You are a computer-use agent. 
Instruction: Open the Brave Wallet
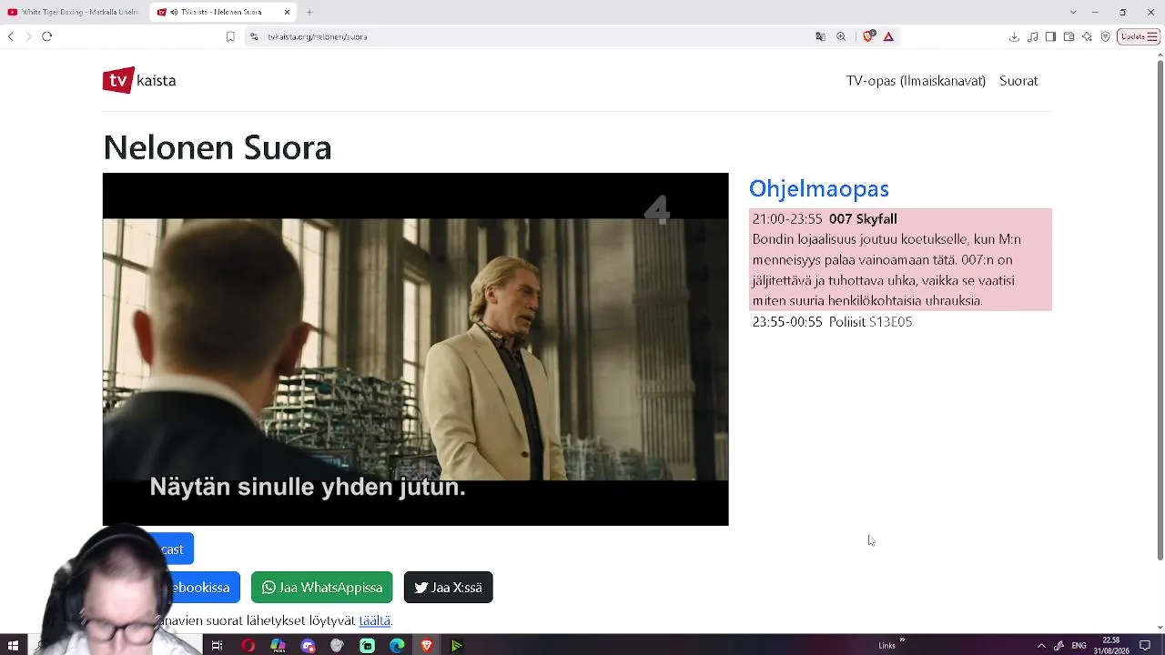(1069, 36)
